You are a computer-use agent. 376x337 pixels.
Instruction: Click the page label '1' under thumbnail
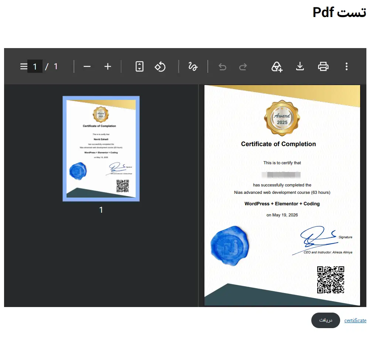pyautogui.click(x=101, y=210)
